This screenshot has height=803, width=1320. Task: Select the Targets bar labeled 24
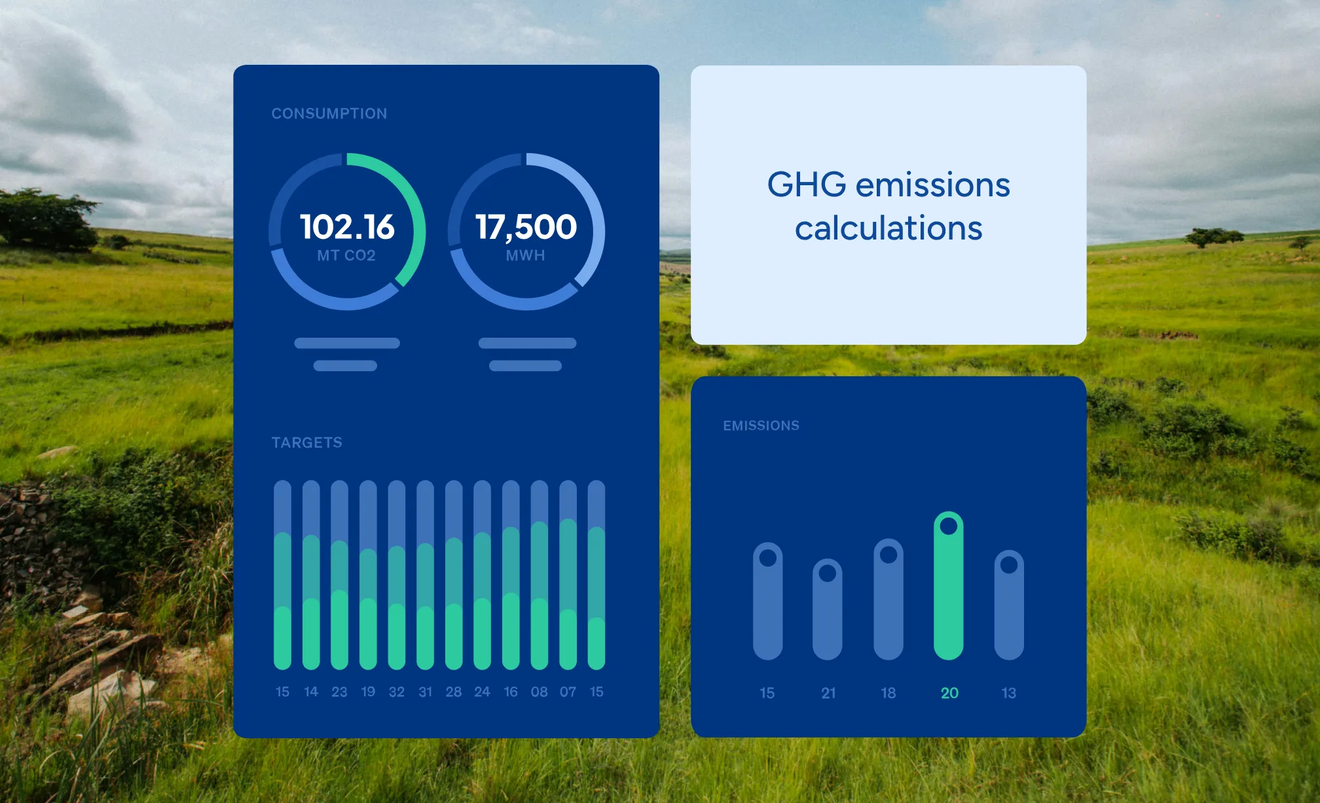click(x=482, y=575)
